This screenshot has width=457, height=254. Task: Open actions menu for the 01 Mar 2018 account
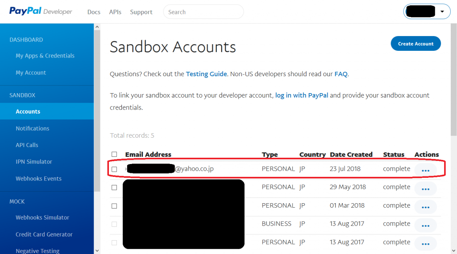(x=425, y=207)
